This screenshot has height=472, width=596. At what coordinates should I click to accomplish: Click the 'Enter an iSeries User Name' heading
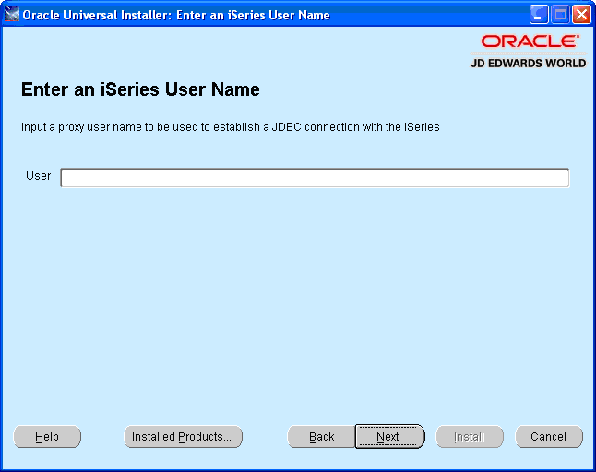point(140,89)
